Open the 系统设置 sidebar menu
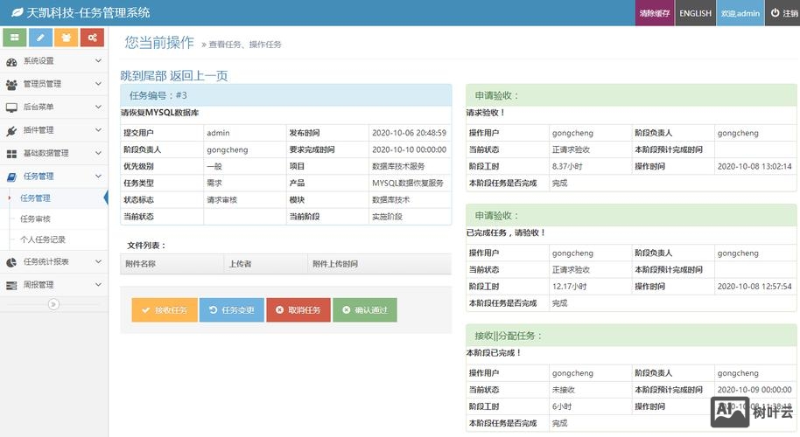Screen dimensions: 800x437 [53, 60]
